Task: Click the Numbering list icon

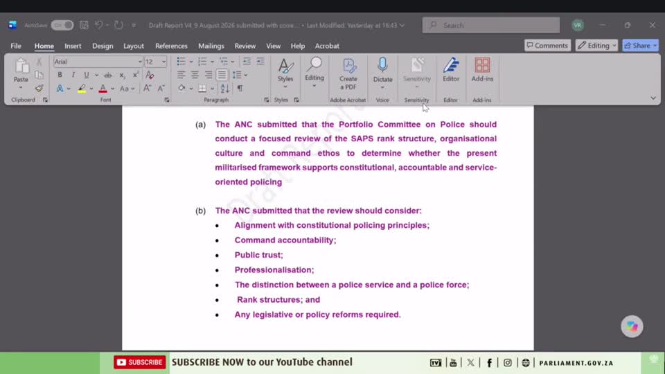Action: [202, 62]
